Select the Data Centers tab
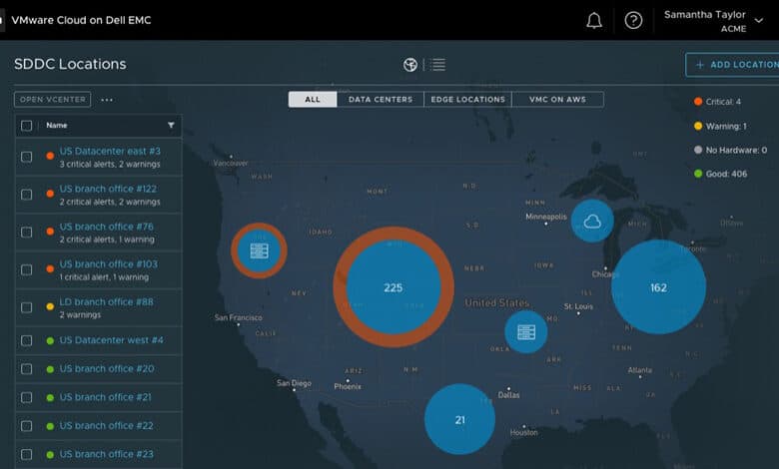779x469 pixels. (381, 99)
